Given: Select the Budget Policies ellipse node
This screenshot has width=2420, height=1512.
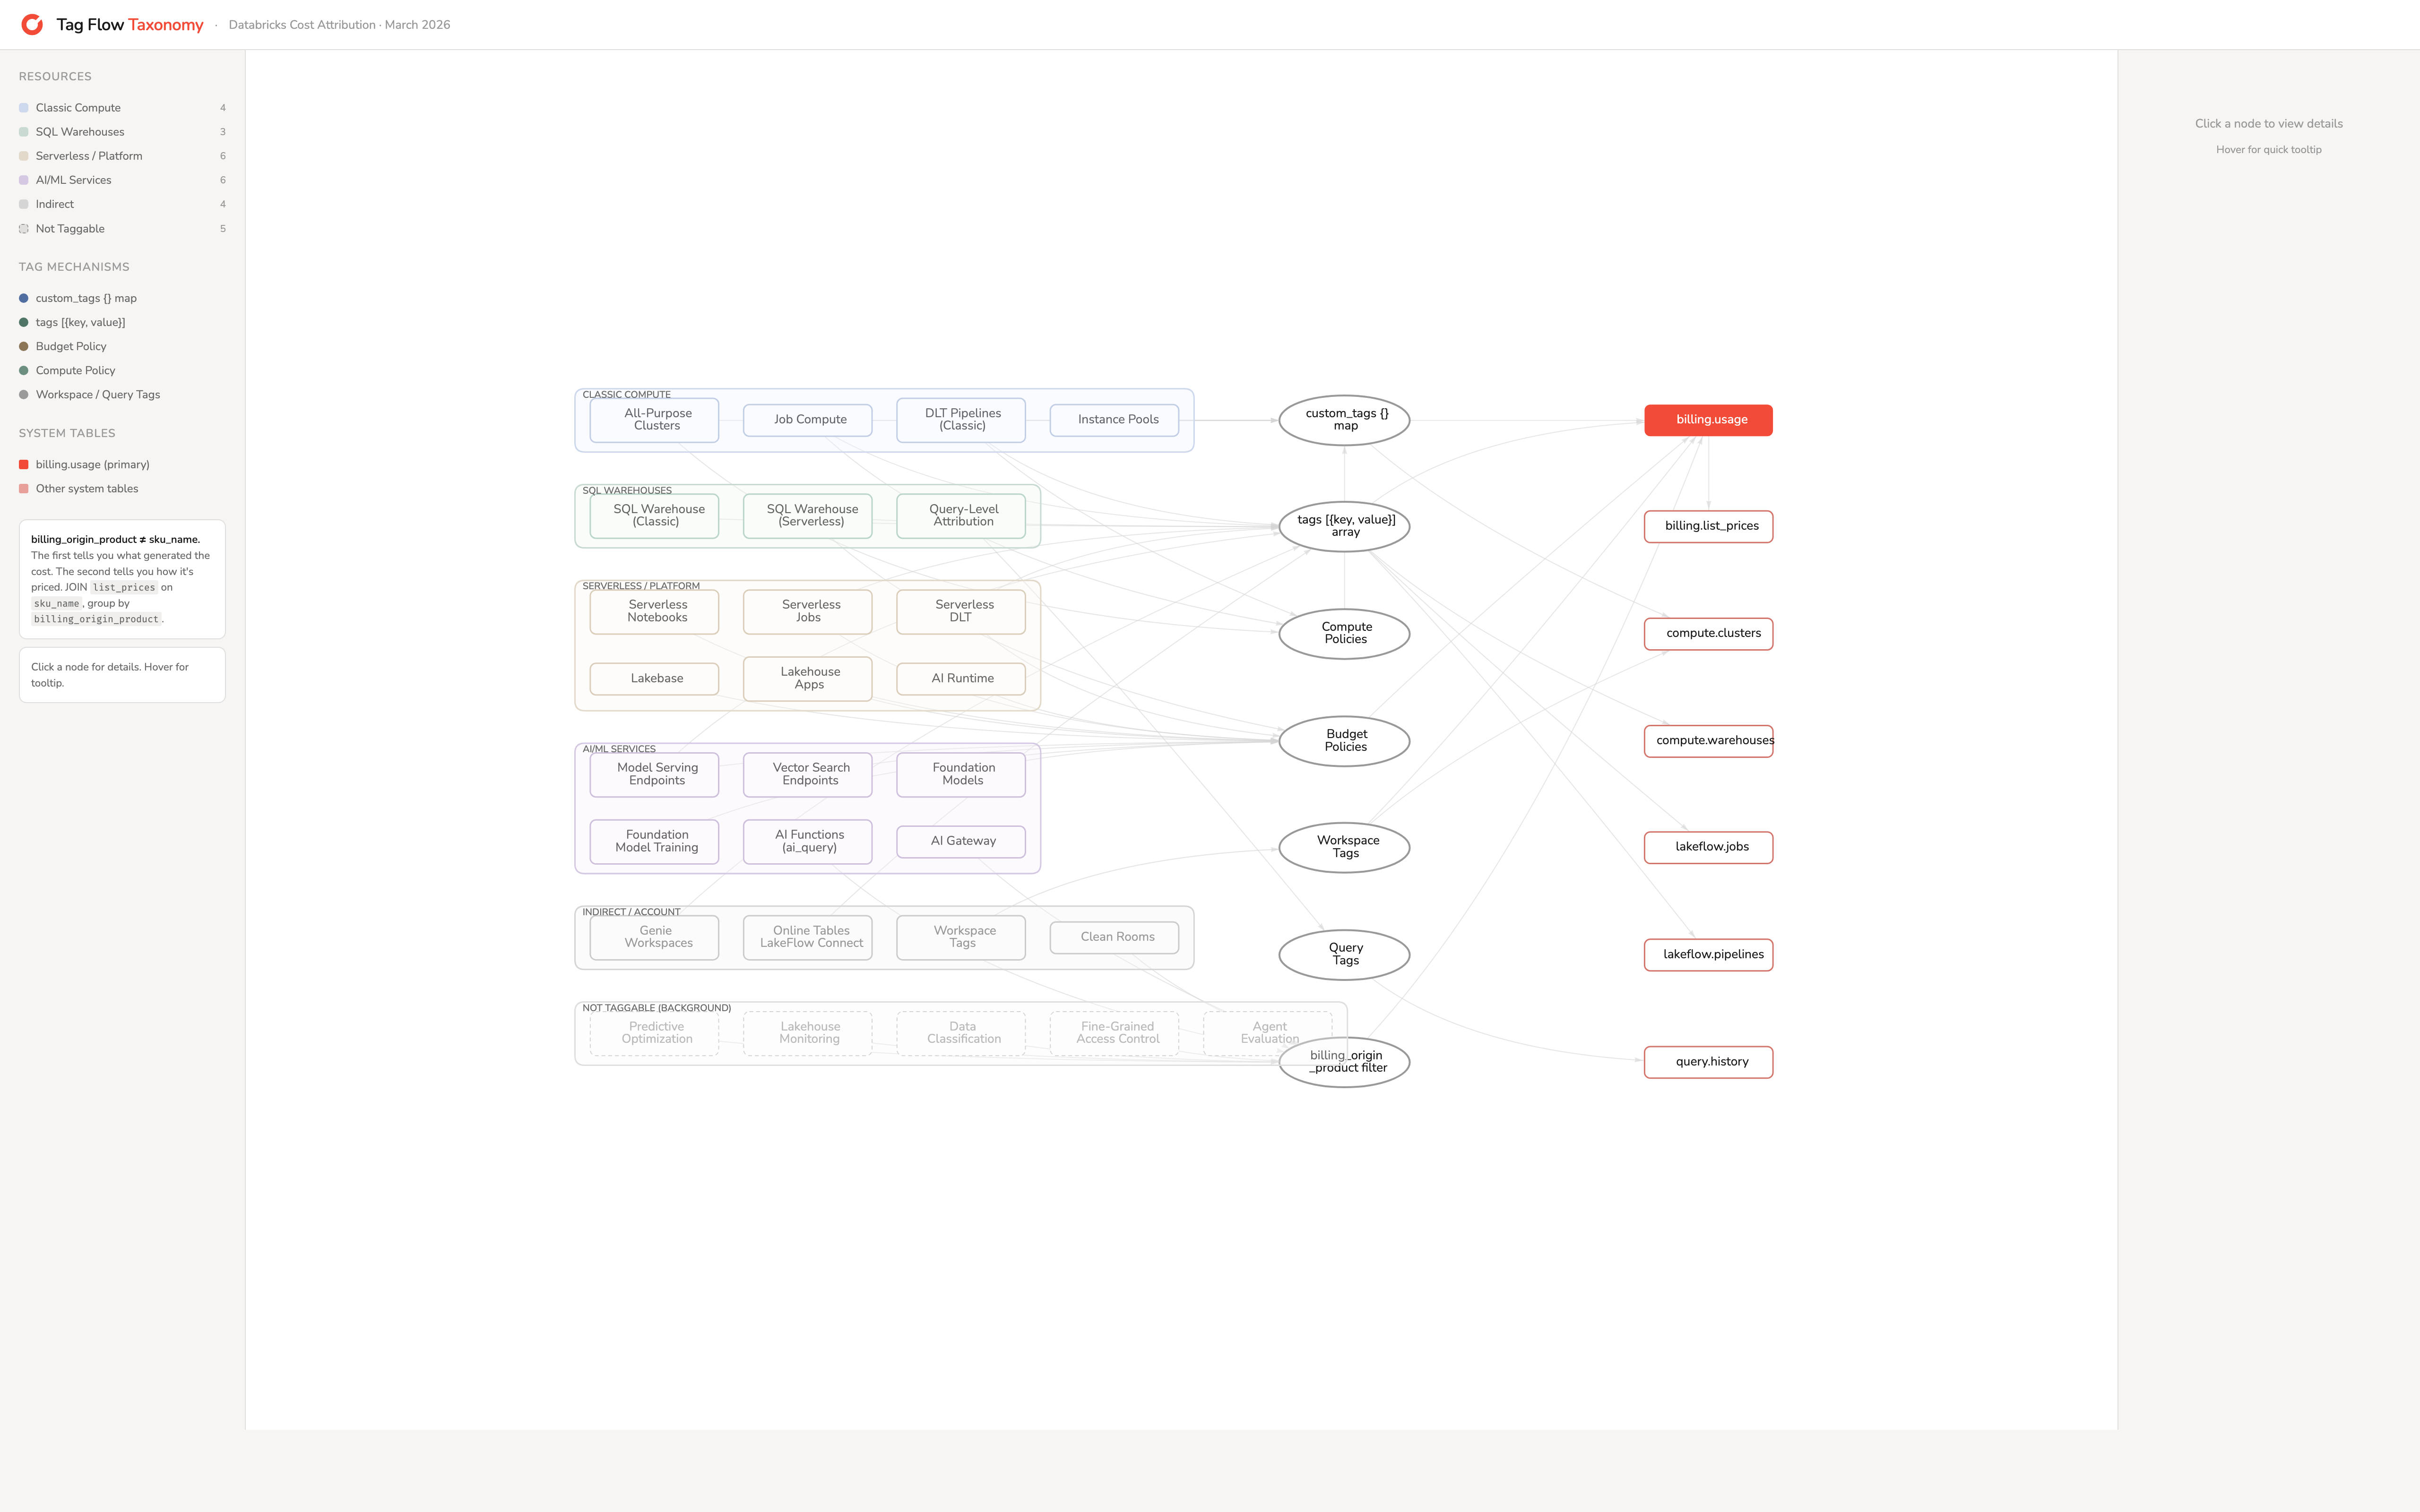Looking at the screenshot, I should (1344, 741).
